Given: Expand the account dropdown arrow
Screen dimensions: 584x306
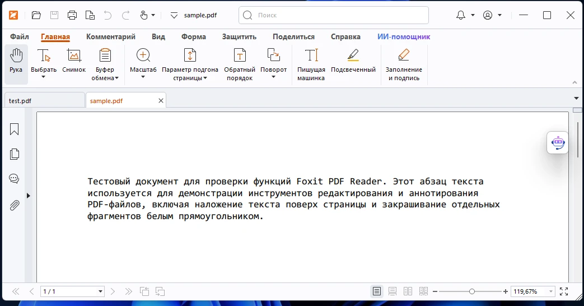Looking at the screenshot, I should coord(499,15).
